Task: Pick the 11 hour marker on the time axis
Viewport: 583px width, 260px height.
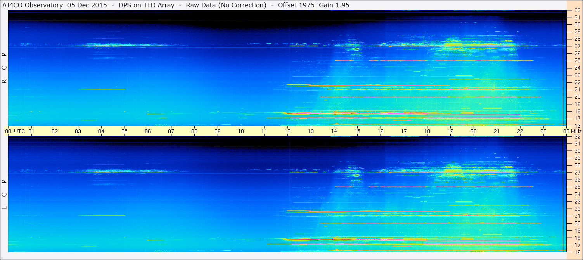Action: 264,131
